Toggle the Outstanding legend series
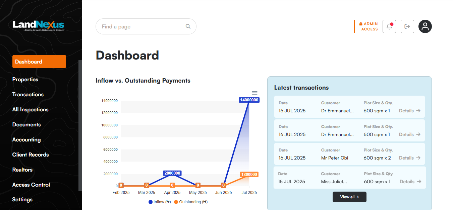The height and width of the screenshot is (210, 453). point(191,202)
